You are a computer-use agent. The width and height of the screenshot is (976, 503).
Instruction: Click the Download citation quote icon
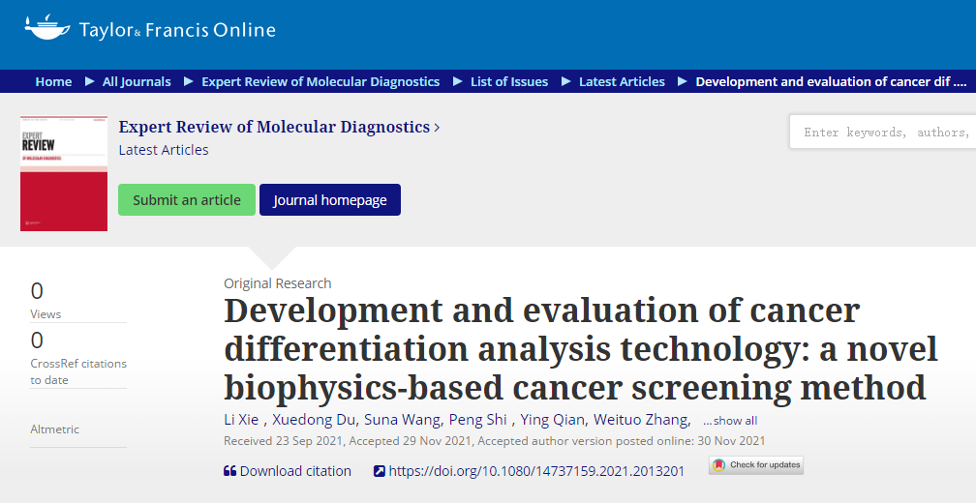tap(229, 471)
